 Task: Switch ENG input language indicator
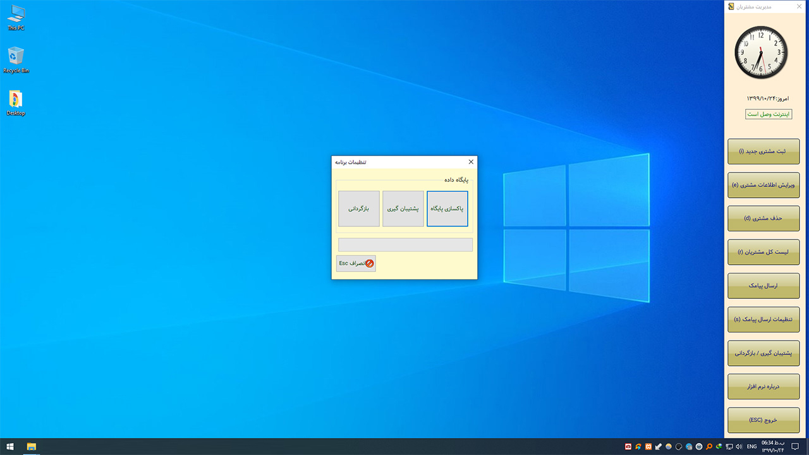[751, 447]
